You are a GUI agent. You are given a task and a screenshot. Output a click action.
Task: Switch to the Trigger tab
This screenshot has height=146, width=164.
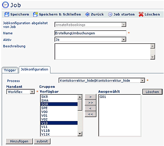10,70
